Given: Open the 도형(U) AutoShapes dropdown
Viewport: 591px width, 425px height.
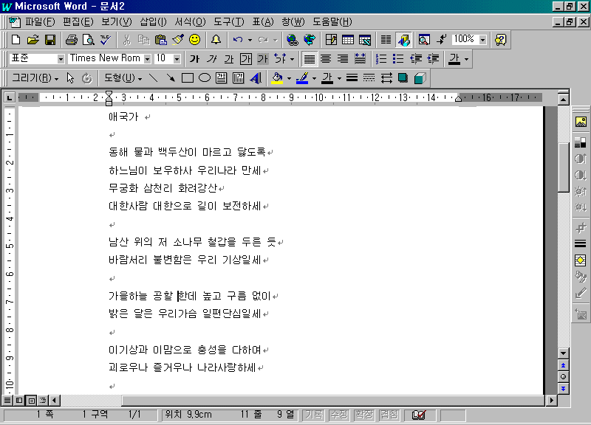Looking at the screenshot, I should tap(123, 78).
